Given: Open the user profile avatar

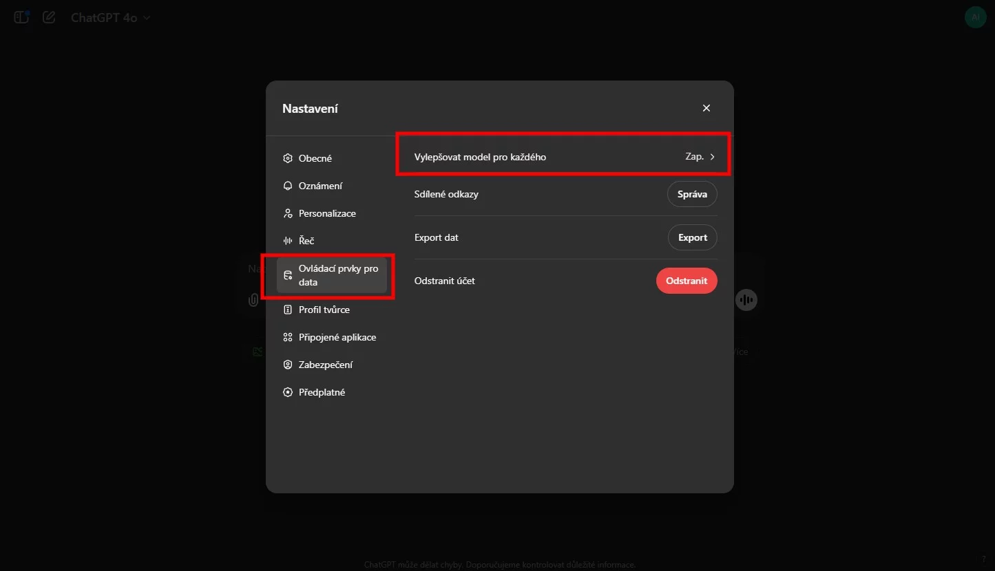Looking at the screenshot, I should click(975, 17).
